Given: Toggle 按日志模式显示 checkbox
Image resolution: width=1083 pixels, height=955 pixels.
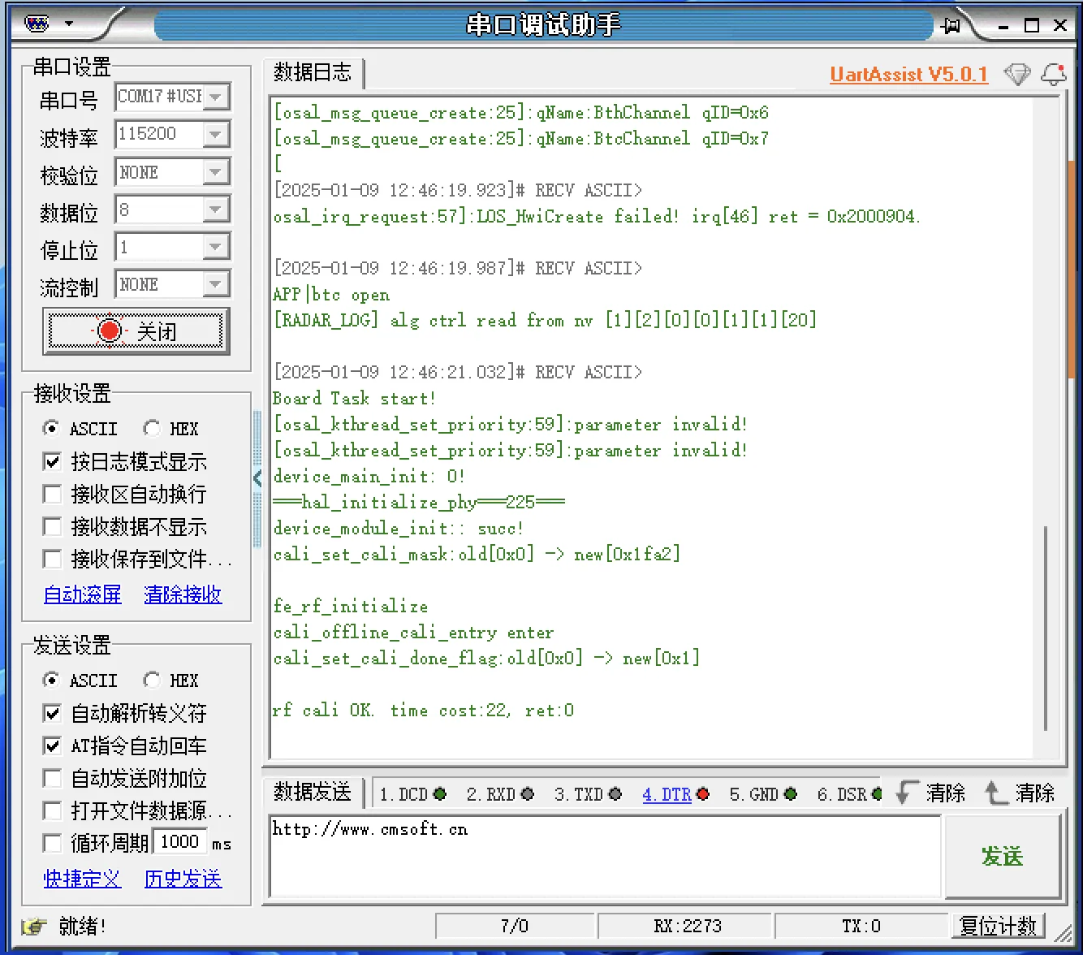Looking at the screenshot, I should click(x=52, y=461).
